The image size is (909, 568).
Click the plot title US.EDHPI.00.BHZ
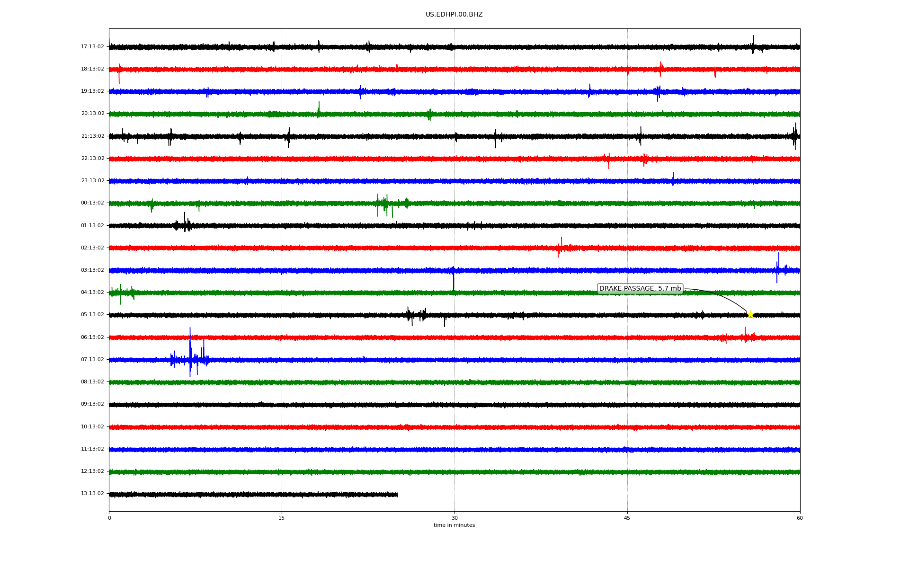tap(454, 15)
